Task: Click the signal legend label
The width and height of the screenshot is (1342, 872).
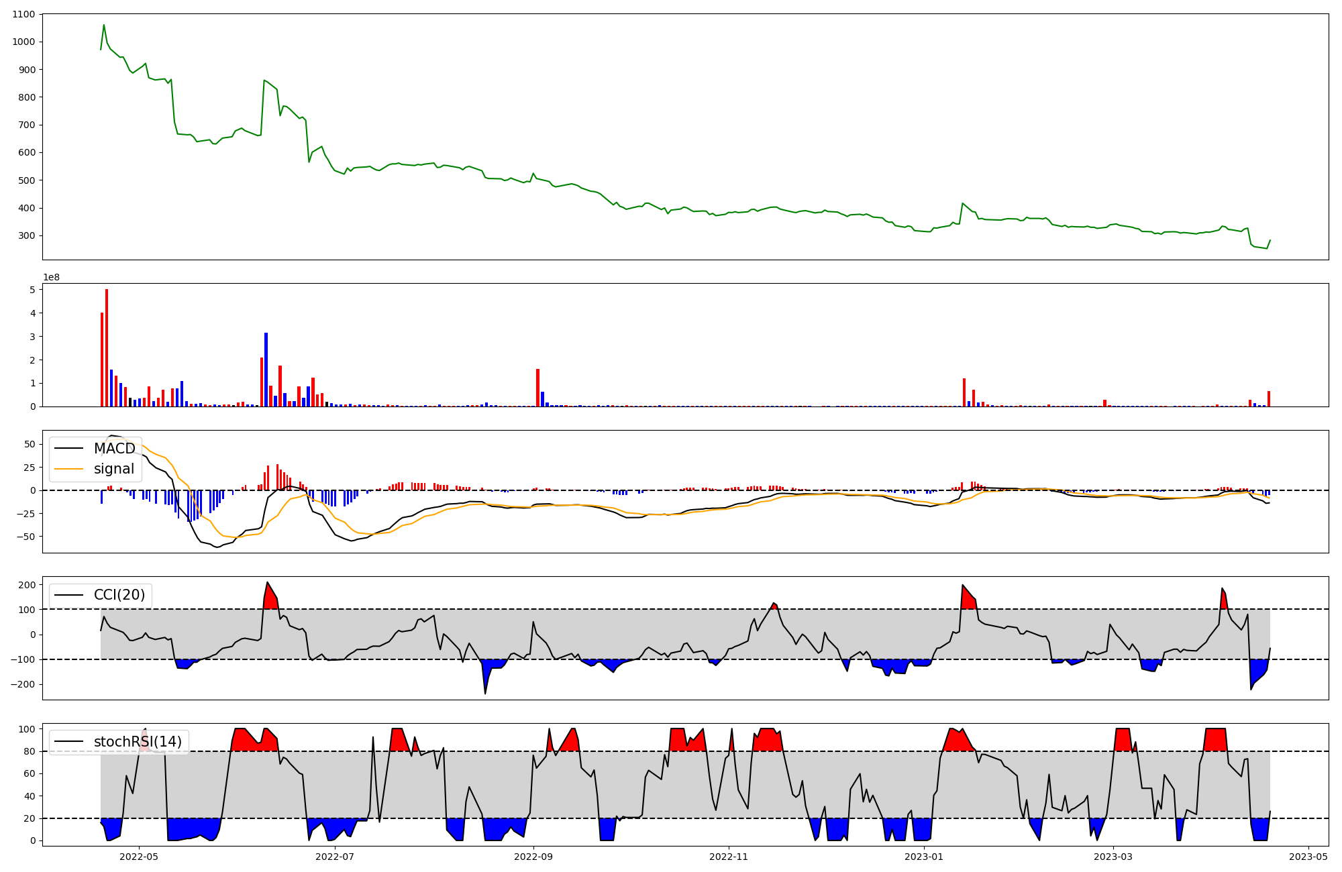Action: point(114,469)
